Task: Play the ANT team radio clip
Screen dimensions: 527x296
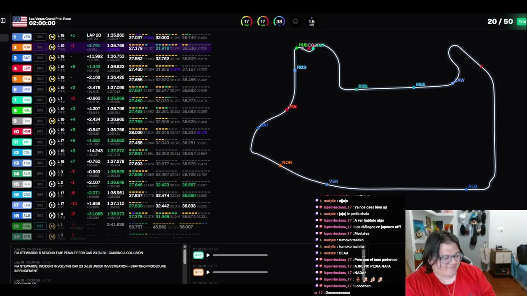Action: 208,255
